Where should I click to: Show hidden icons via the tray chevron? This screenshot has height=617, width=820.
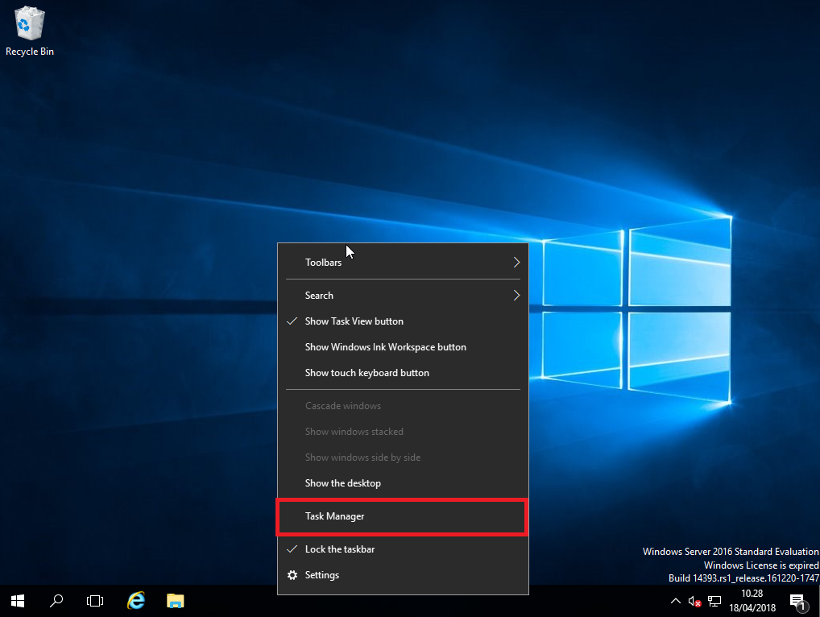(x=675, y=601)
